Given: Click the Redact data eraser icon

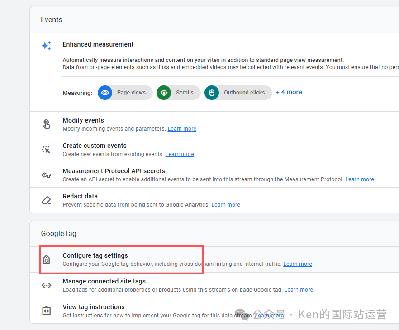Looking at the screenshot, I should click(x=46, y=200).
